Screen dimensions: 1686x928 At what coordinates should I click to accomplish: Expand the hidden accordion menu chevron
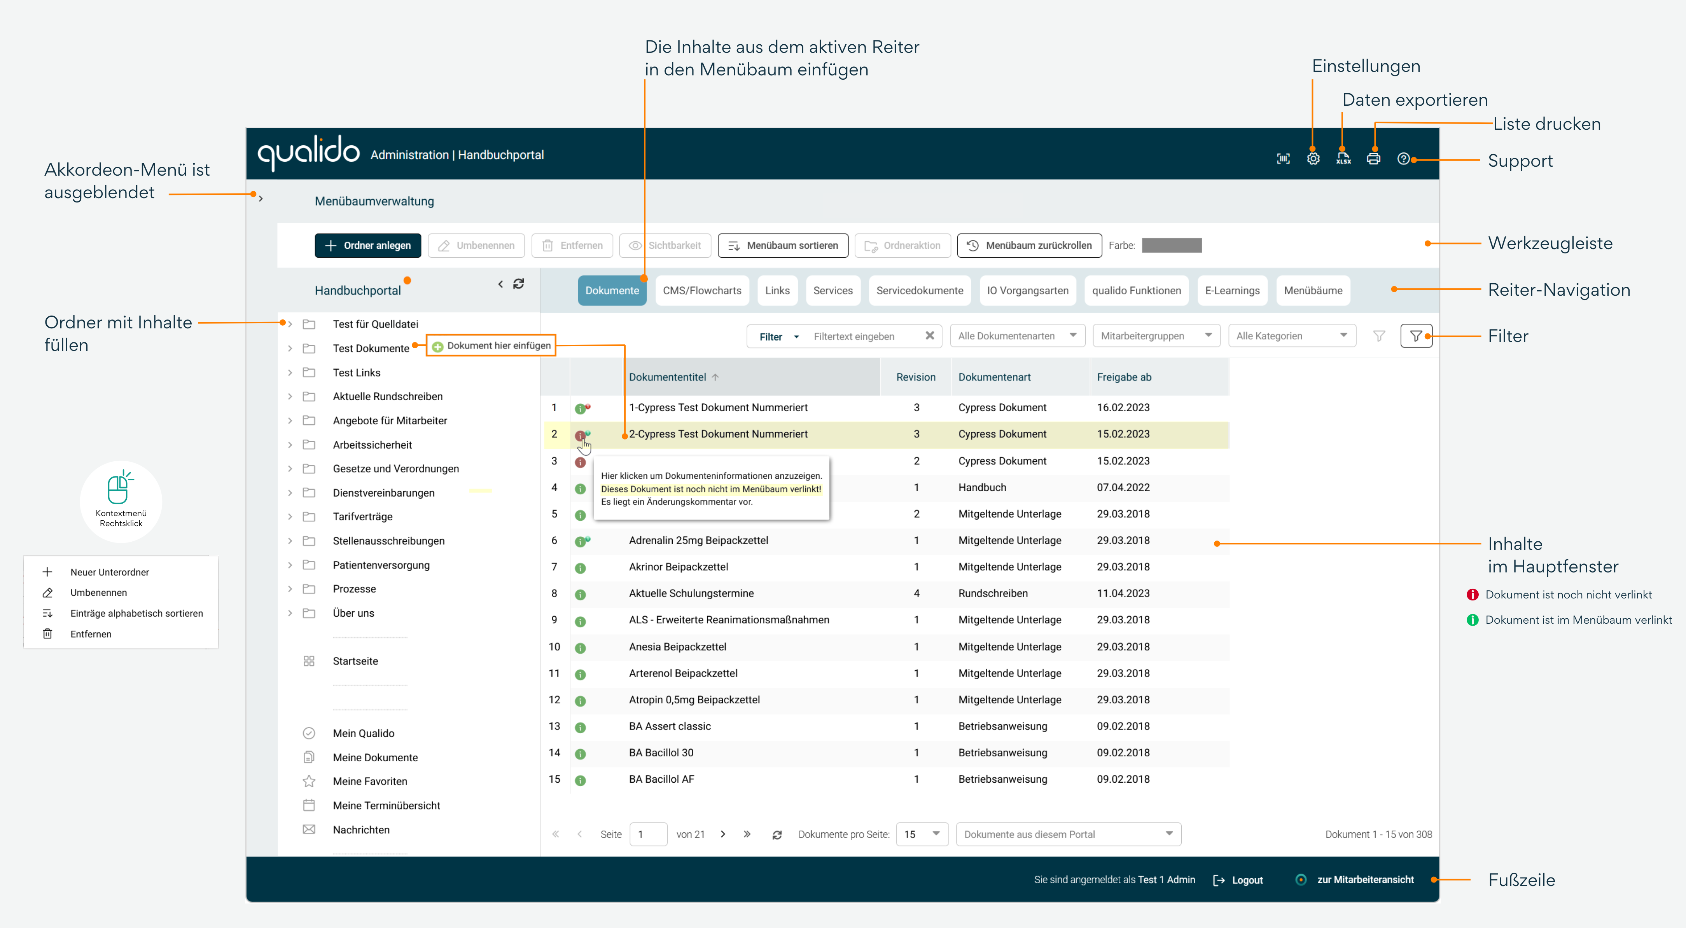[x=261, y=198]
